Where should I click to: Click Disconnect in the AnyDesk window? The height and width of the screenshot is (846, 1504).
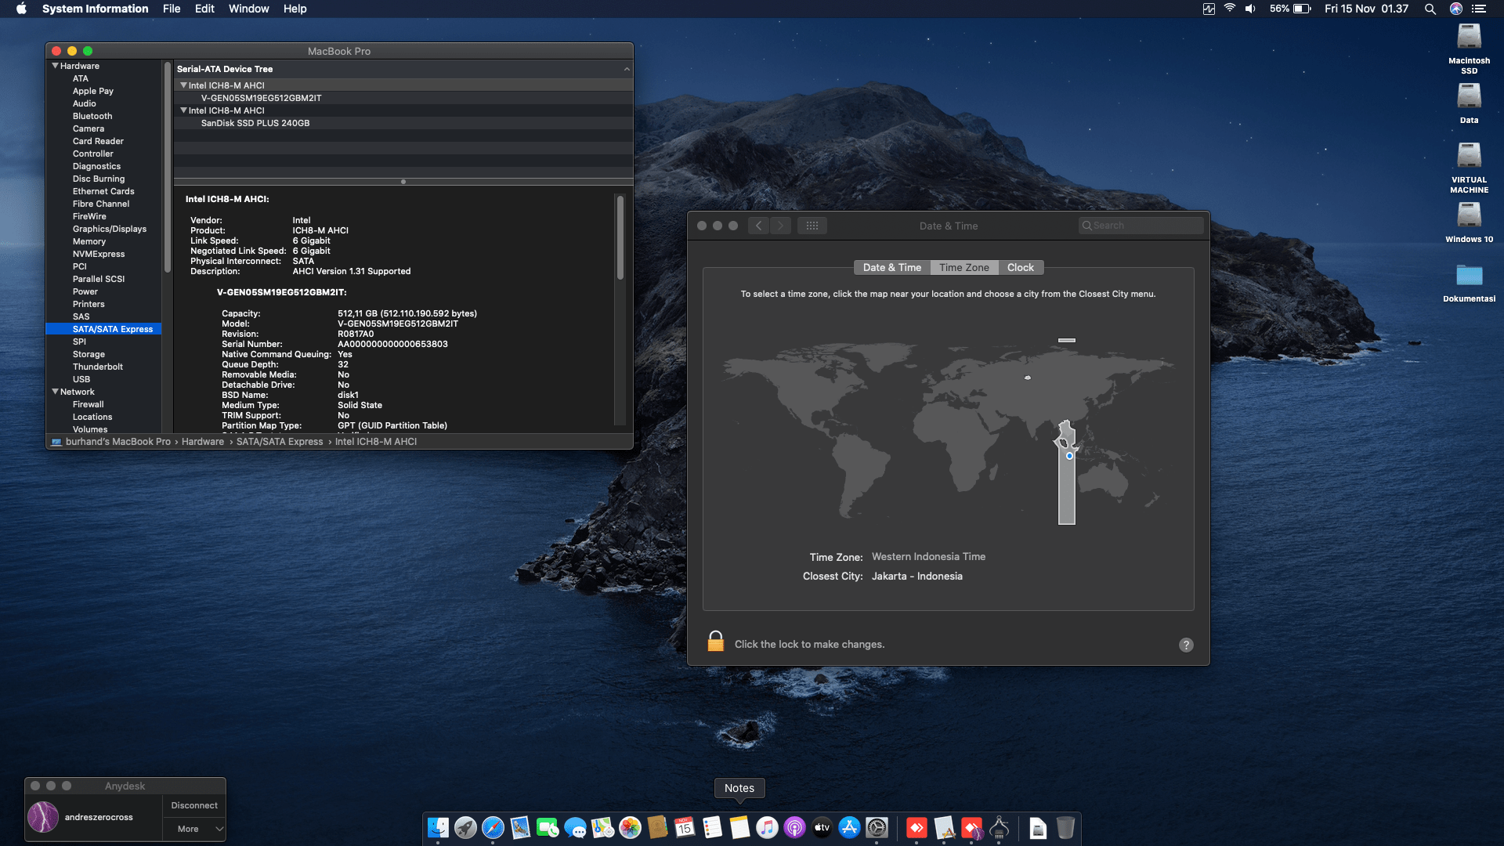(x=193, y=804)
